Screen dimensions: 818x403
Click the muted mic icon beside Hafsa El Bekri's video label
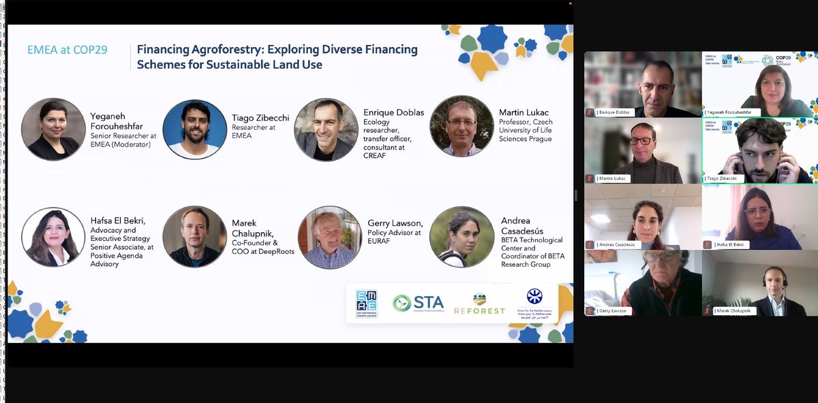(x=708, y=244)
